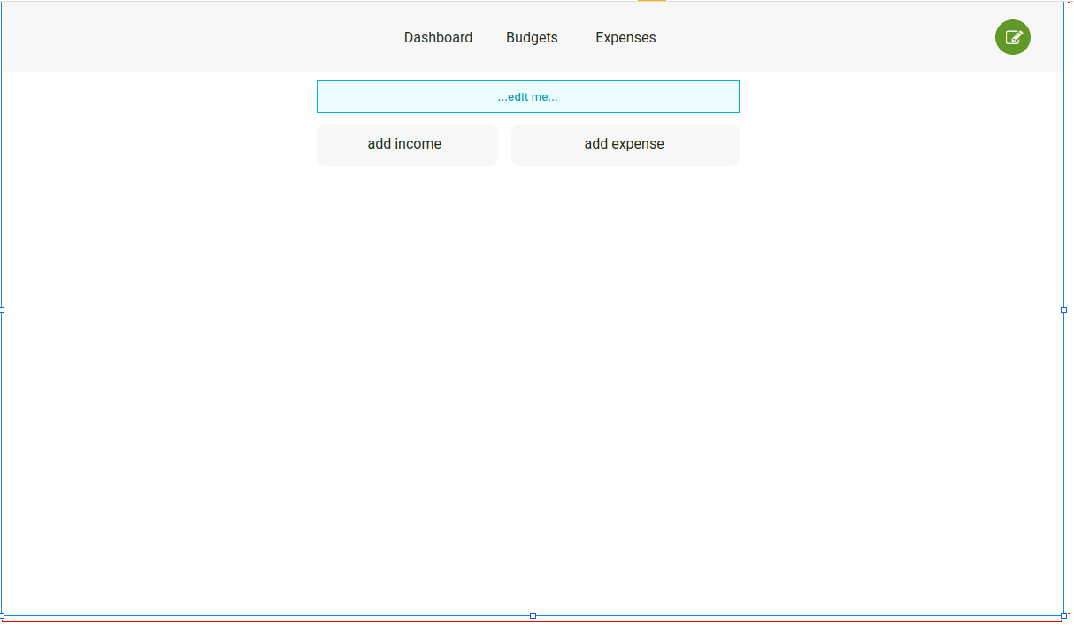Image resolution: width=1074 pixels, height=625 pixels.
Task: Click the yellow marker at the top edge
Action: click(652, 2)
